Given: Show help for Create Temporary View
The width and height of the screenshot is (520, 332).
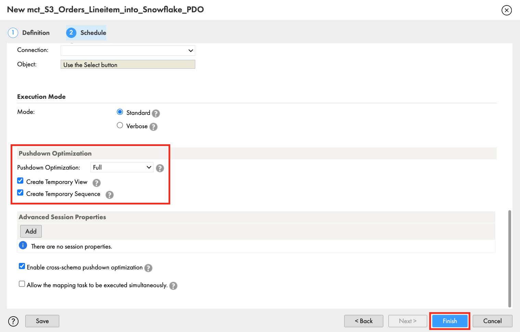Looking at the screenshot, I should pyautogui.click(x=97, y=183).
